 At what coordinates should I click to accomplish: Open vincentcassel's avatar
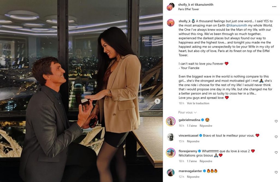pos(171,137)
